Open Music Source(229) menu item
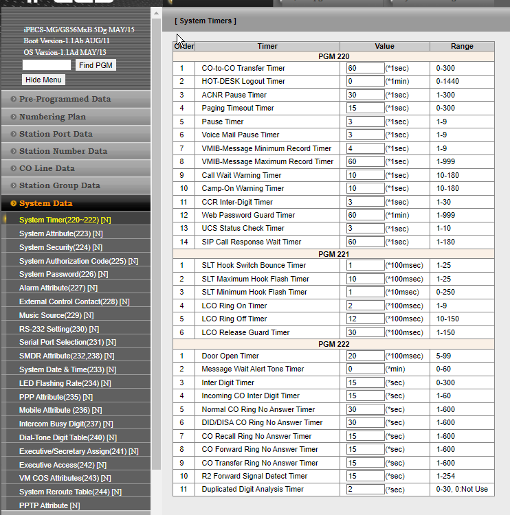 [x=54, y=314]
